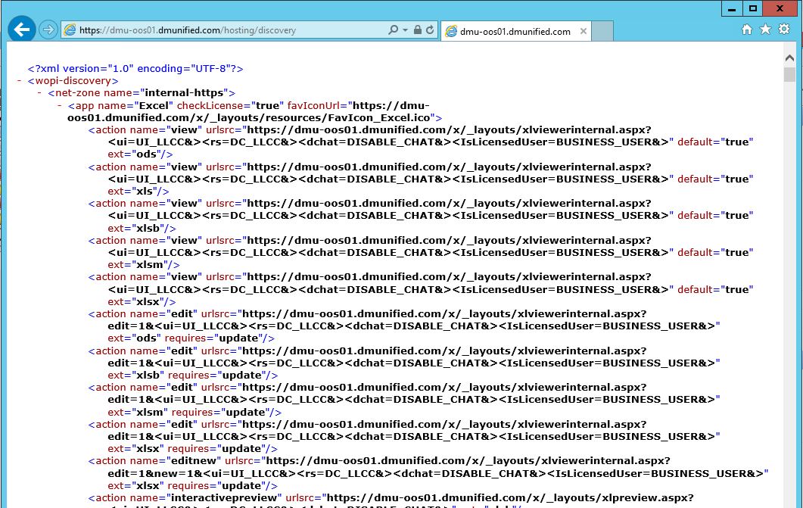Open the Tools gear menu
Viewport: 803px width, 508px height.
coord(784,30)
